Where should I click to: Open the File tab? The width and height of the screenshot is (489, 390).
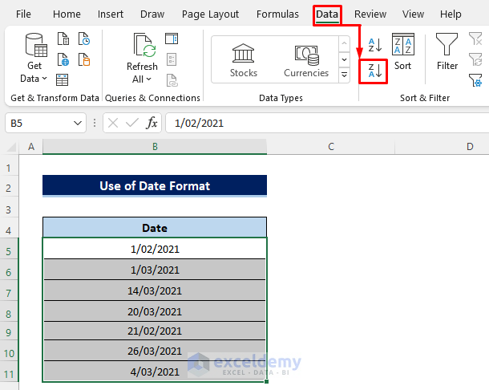[x=23, y=14]
